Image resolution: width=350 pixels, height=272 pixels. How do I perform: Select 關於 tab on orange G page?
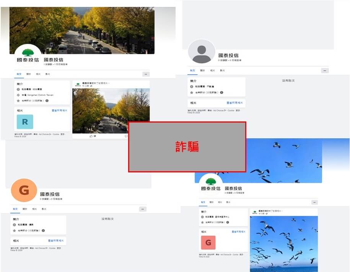tap(25, 209)
